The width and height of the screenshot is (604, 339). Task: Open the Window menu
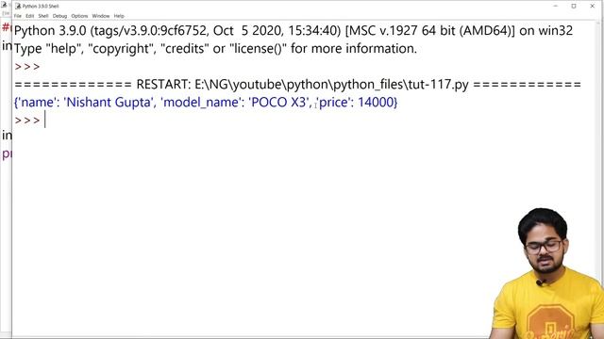point(101,16)
